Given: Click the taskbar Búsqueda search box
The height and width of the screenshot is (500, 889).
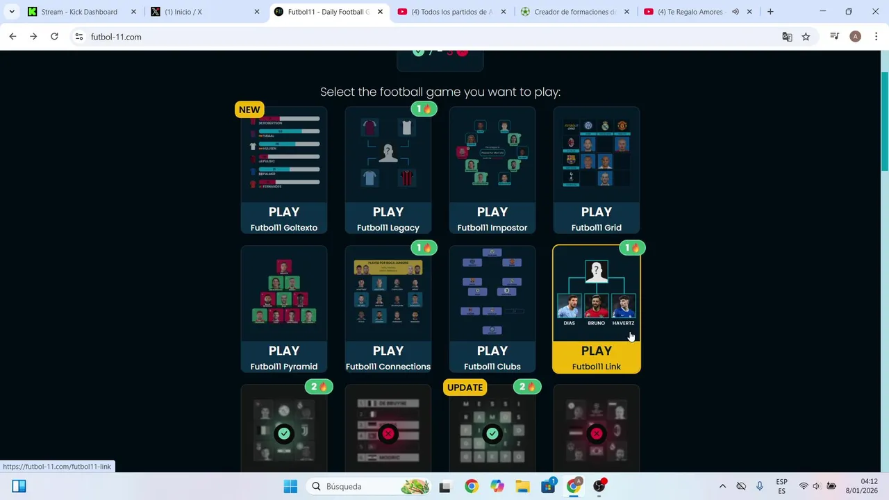Looking at the screenshot, I should 369,486.
